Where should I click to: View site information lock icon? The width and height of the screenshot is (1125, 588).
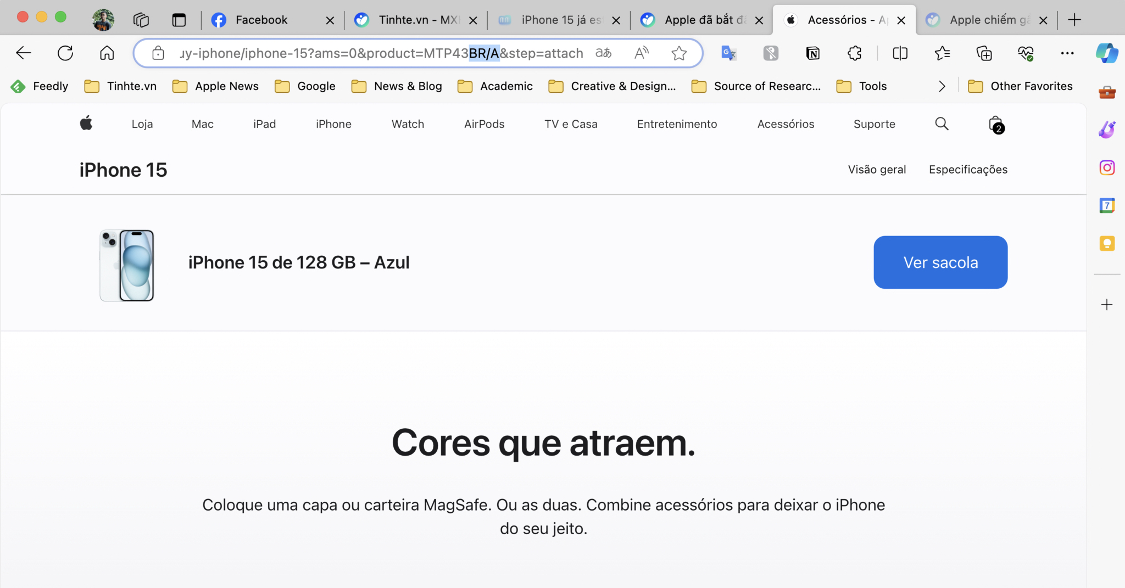tap(158, 53)
